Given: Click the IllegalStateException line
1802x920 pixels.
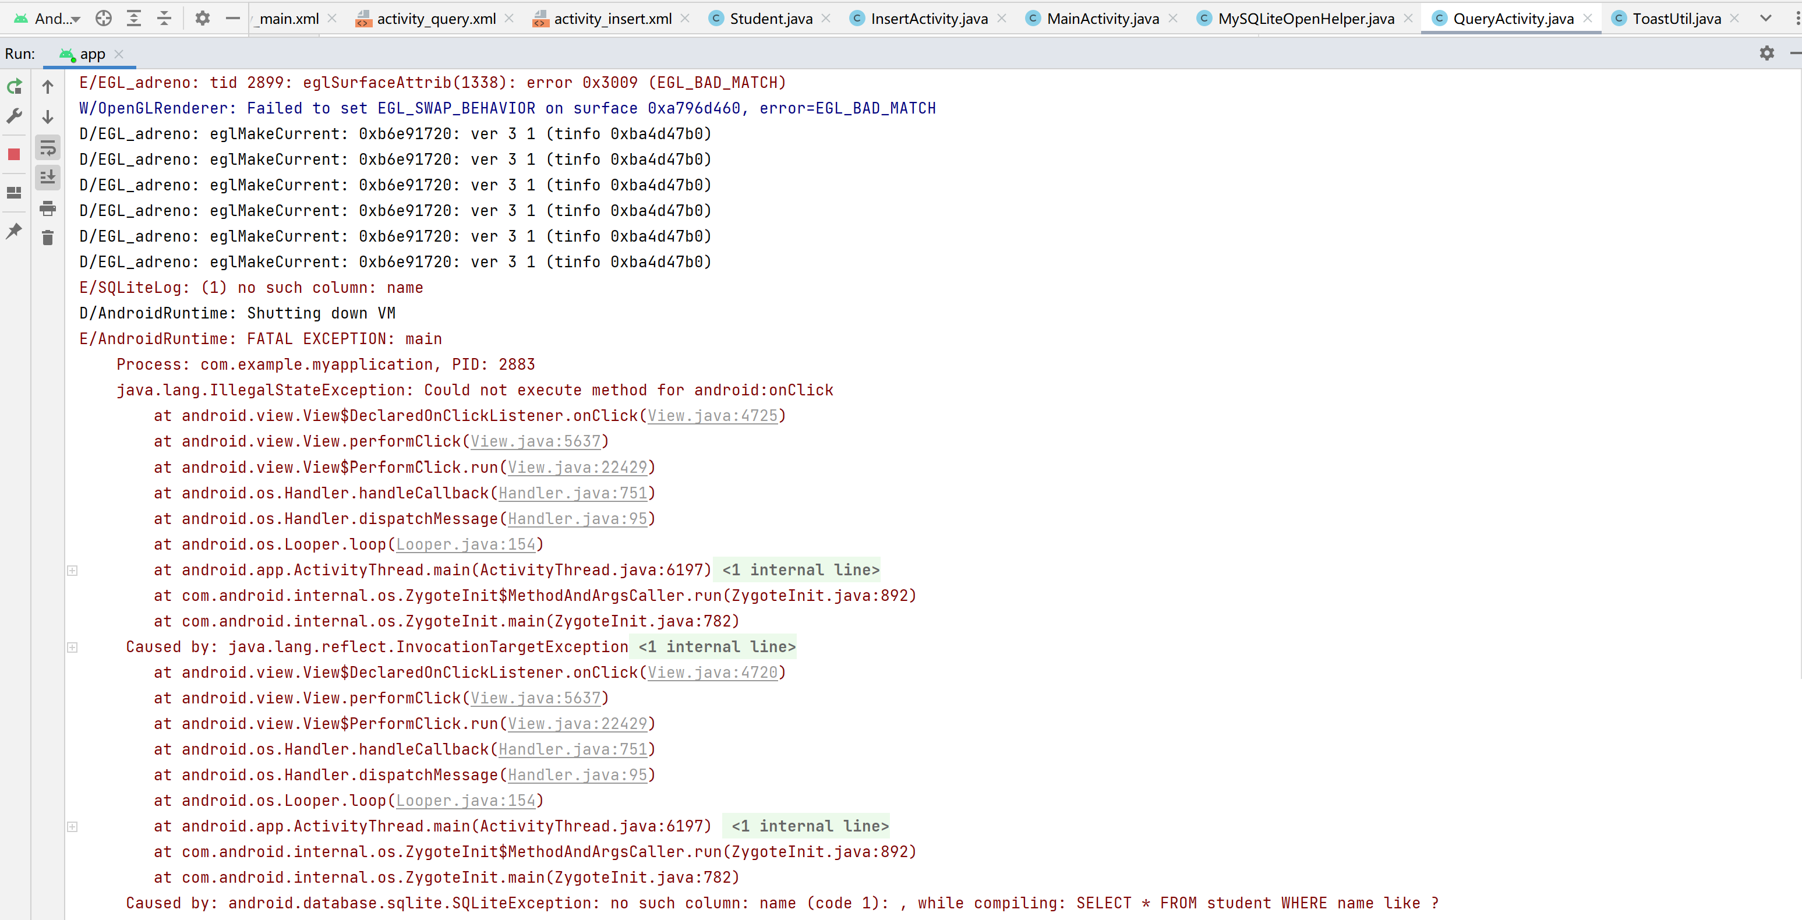Looking at the screenshot, I should (475, 390).
